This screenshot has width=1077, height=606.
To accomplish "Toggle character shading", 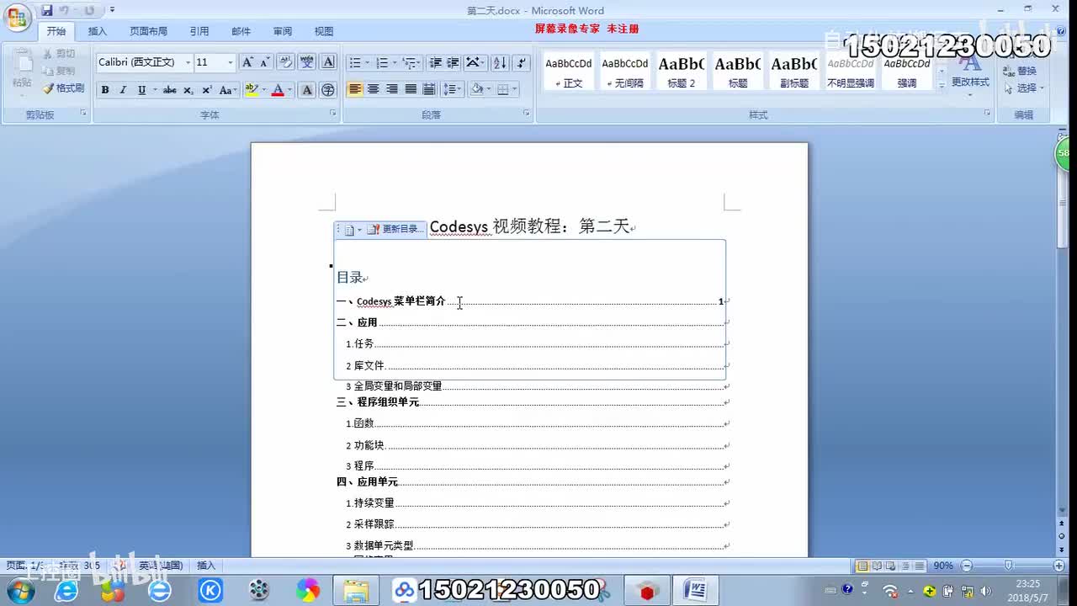I will [307, 90].
